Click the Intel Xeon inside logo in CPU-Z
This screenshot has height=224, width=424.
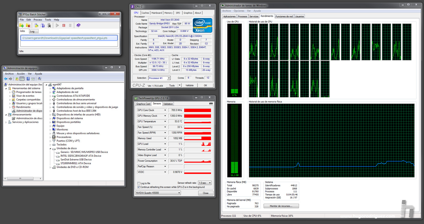(202, 25)
